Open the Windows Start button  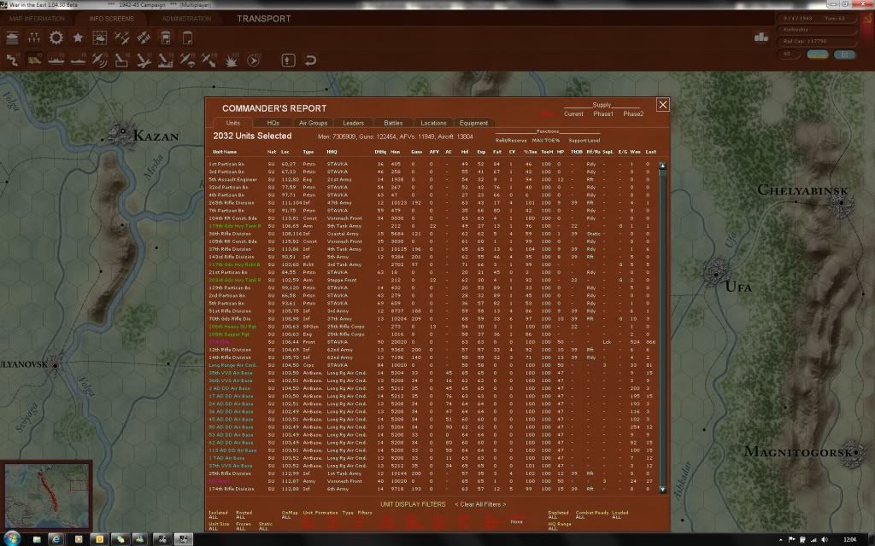coord(12,539)
